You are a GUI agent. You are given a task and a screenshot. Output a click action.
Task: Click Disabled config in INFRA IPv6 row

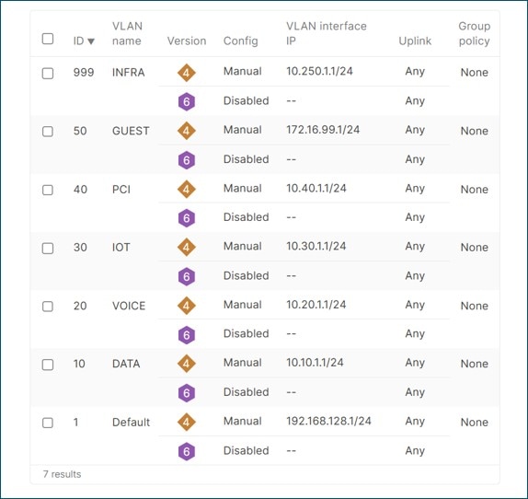[247, 100]
